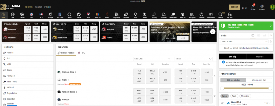
Task: Open the NASCAR icon next to MLS
Action: [98, 15]
